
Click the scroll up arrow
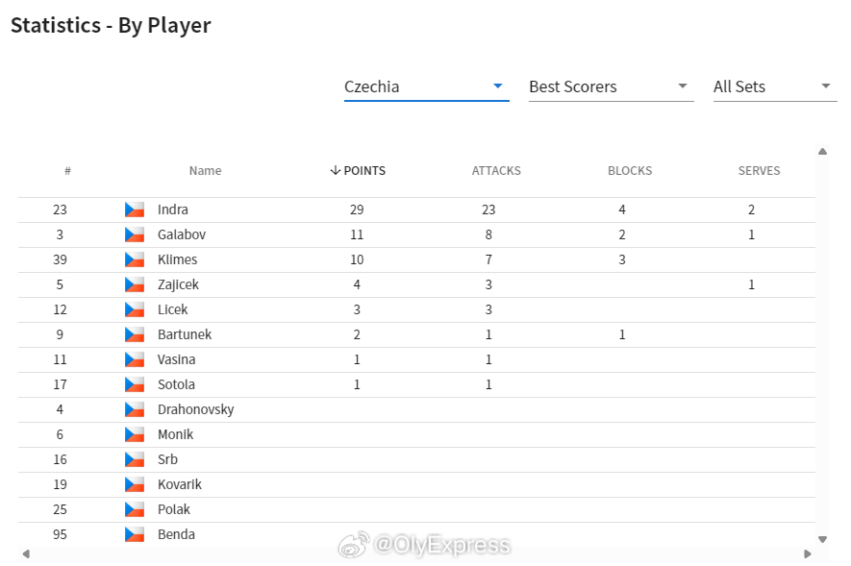(823, 152)
